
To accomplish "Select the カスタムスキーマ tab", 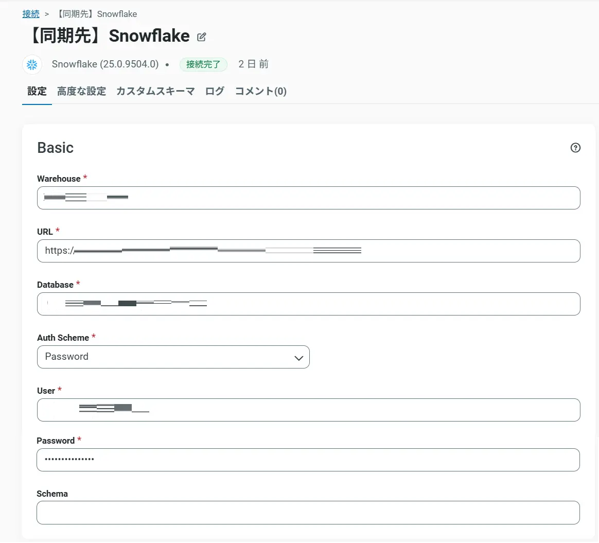I will click(x=155, y=92).
